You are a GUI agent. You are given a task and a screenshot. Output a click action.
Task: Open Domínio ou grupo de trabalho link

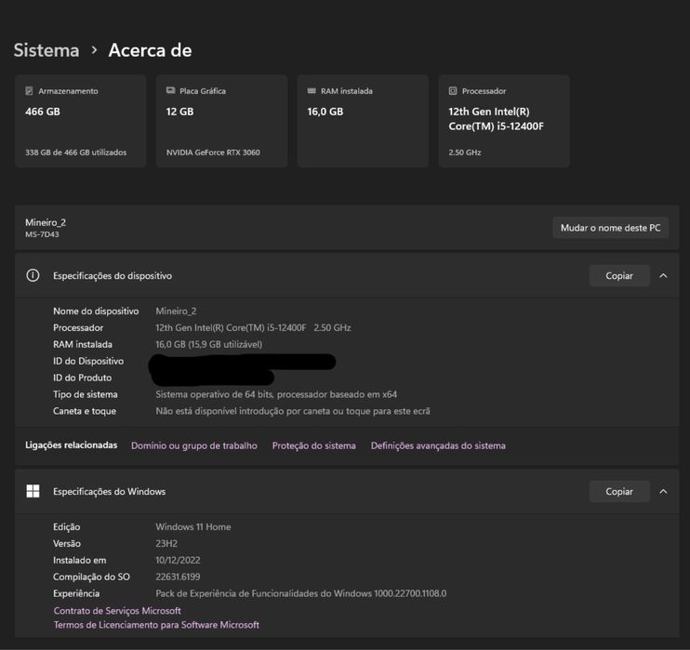(x=194, y=445)
